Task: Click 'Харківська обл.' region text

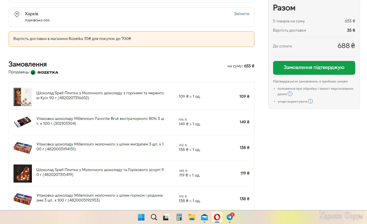Action: coord(38,20)
